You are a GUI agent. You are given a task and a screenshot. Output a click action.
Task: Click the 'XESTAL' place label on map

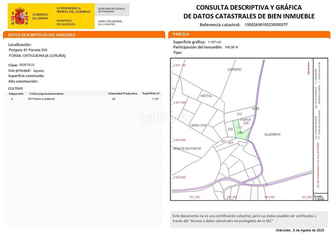206,96
